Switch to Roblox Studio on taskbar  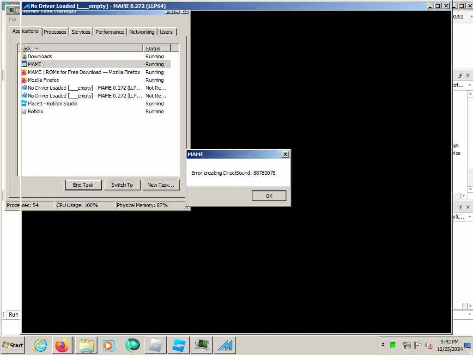pyautogui.click(x=179, y=345)
